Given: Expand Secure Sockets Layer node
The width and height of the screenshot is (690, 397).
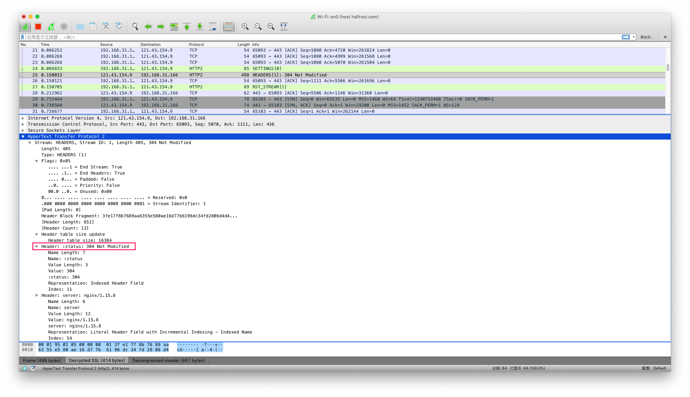Looking at the screenshot, I should tap(23, 130).
